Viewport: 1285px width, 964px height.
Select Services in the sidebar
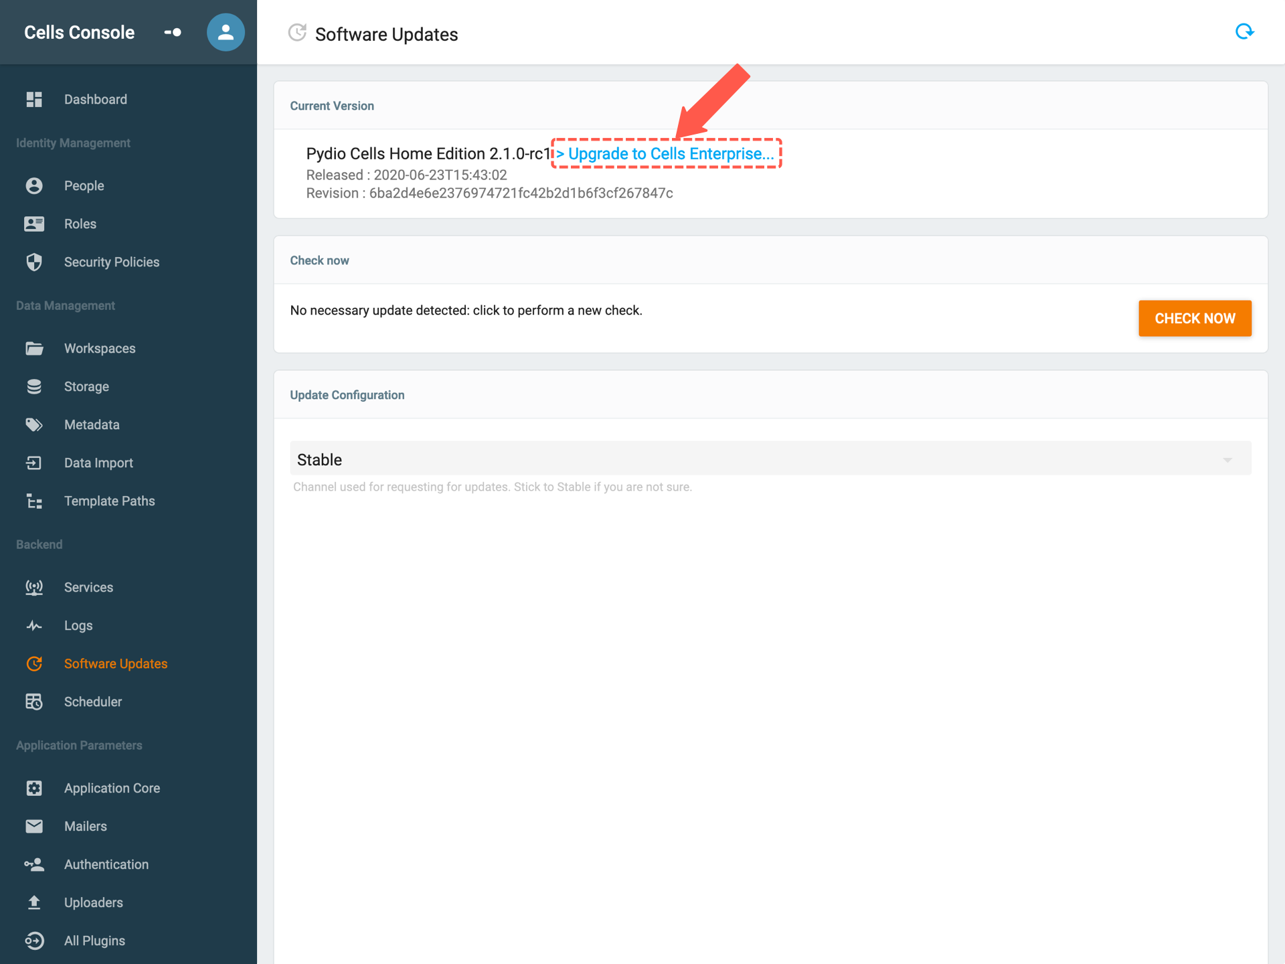88,587
